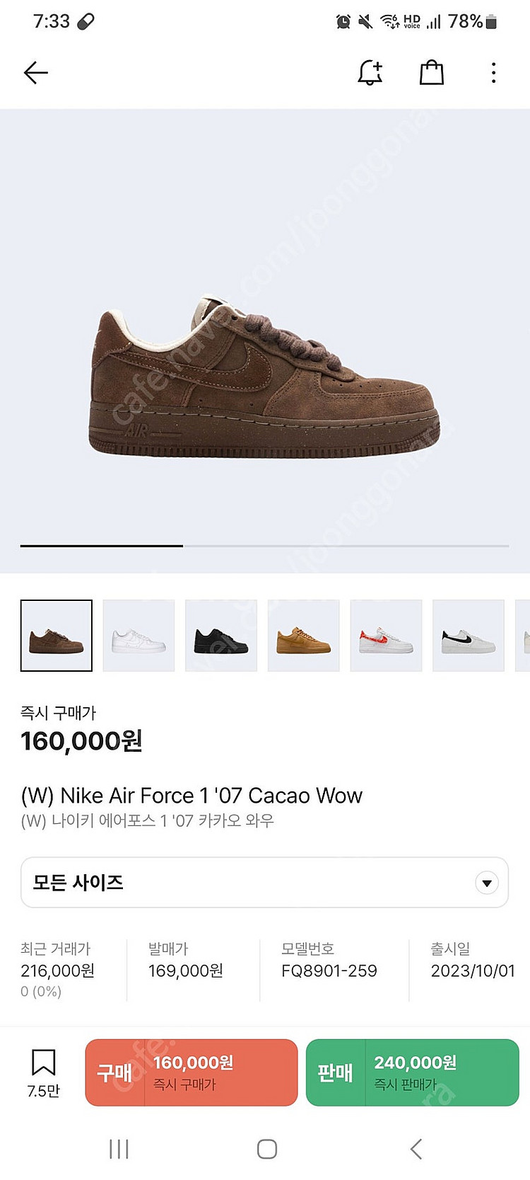Image resolution: width=530 pixels, height=1180 pixels.
Task: Tap the red 구매 160,000원 button
Action: [192, 1072]
